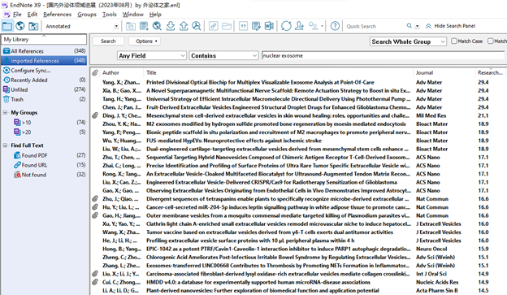Click Hide Search Panel
Image resolution: width=507 pixels, height=295 pixels.
pos(450,26)
